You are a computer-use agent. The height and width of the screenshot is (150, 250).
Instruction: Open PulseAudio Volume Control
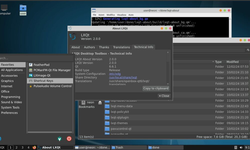(50, 86)
